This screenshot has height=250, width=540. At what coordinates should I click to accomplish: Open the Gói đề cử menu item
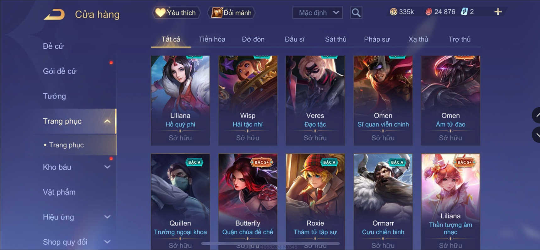[x=60, y=71]
